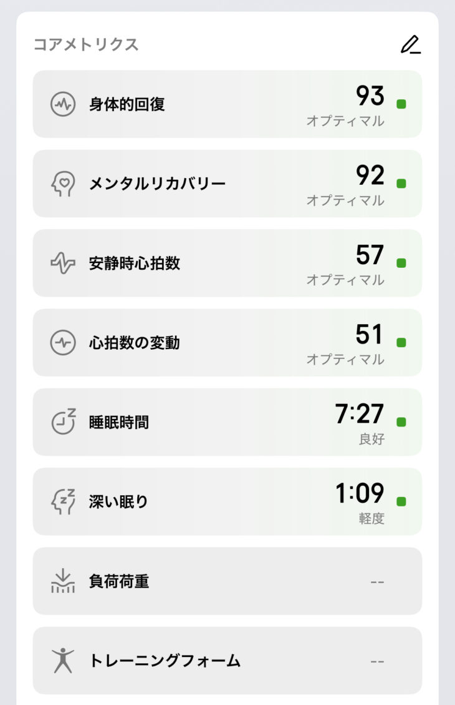Open the トレーニングフォーム row label
455x705 pixels.
[165, 661]
